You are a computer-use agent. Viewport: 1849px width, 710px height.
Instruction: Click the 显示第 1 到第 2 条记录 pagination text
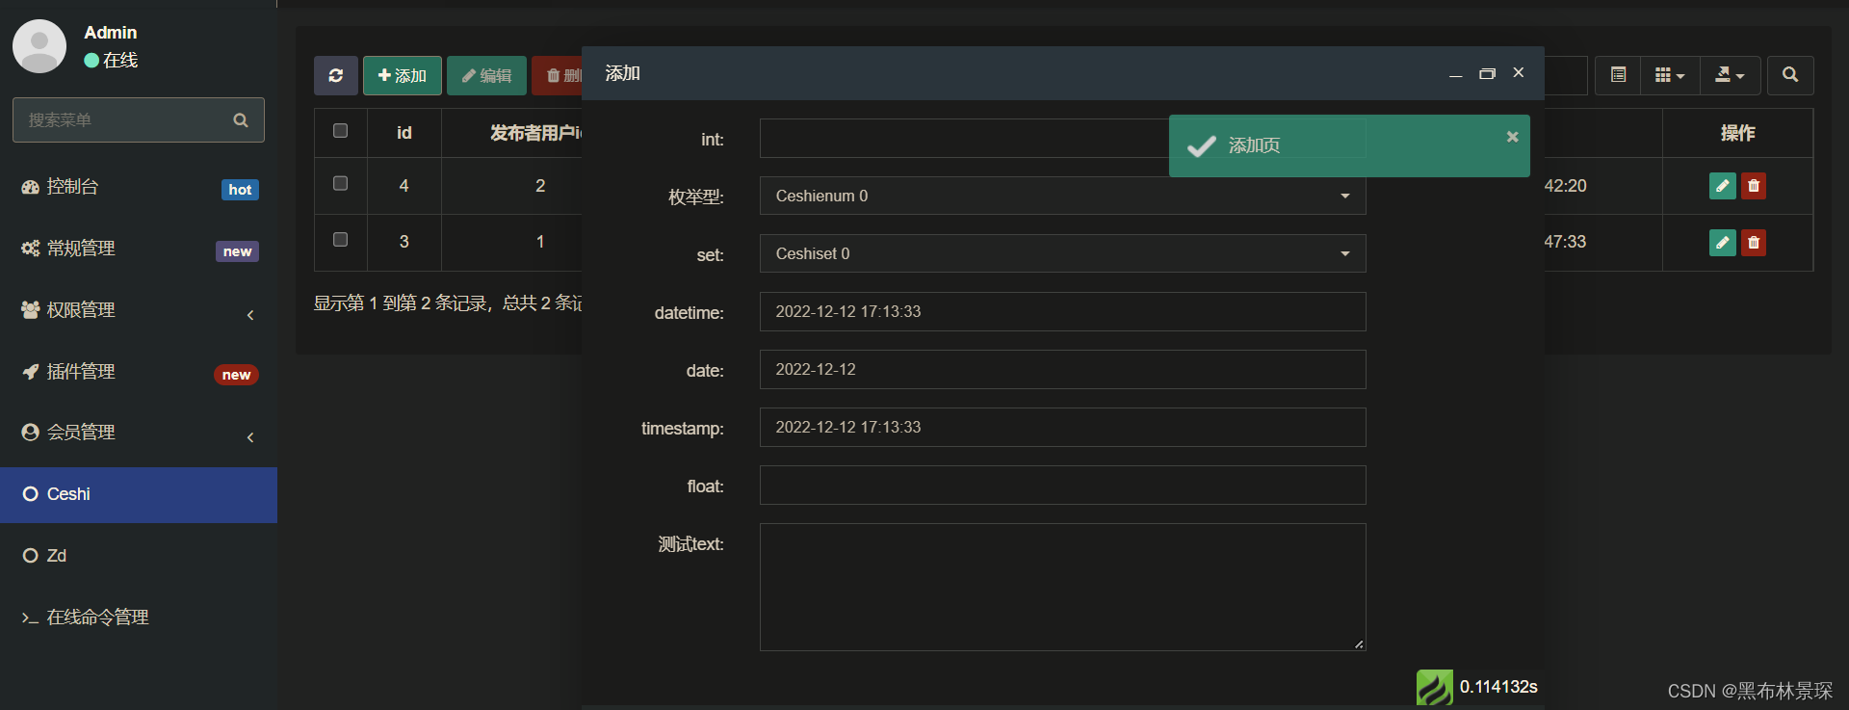click(447, 302)
